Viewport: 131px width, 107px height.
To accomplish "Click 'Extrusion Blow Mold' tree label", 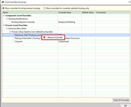I will click(17, 29).
